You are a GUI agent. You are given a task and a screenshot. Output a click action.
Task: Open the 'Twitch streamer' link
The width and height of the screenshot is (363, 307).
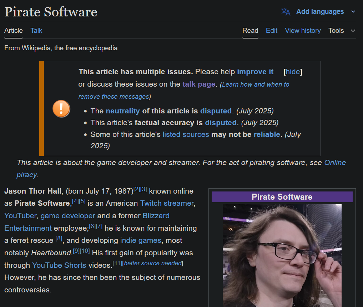click(x=167, y=203)
